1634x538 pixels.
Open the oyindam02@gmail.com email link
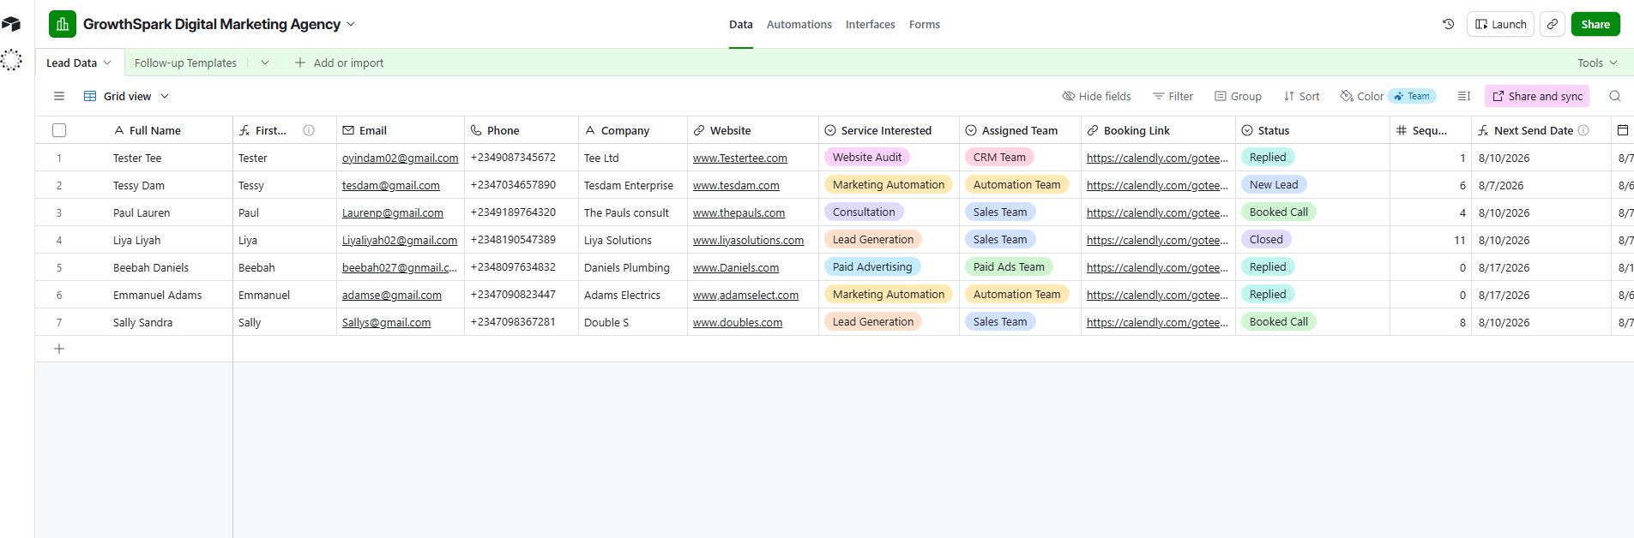401,158
